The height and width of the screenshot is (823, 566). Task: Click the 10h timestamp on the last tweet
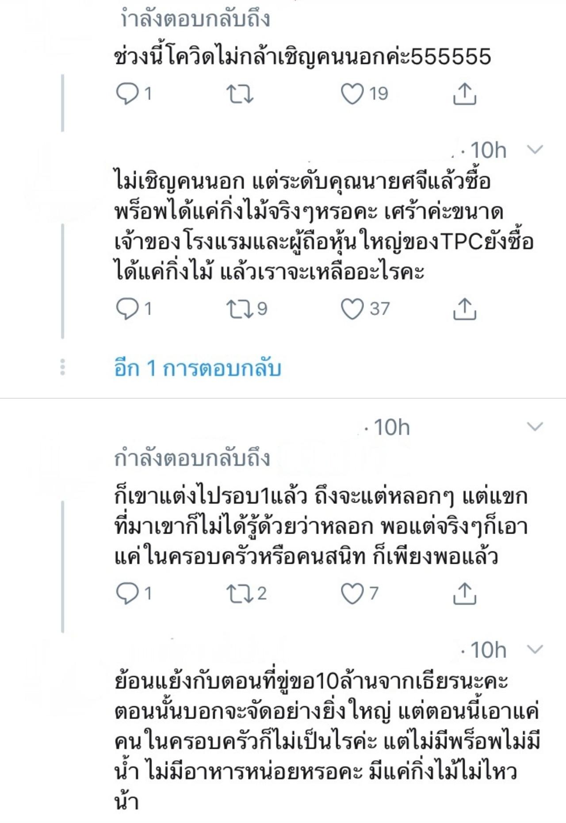click(x=488, y=650)
